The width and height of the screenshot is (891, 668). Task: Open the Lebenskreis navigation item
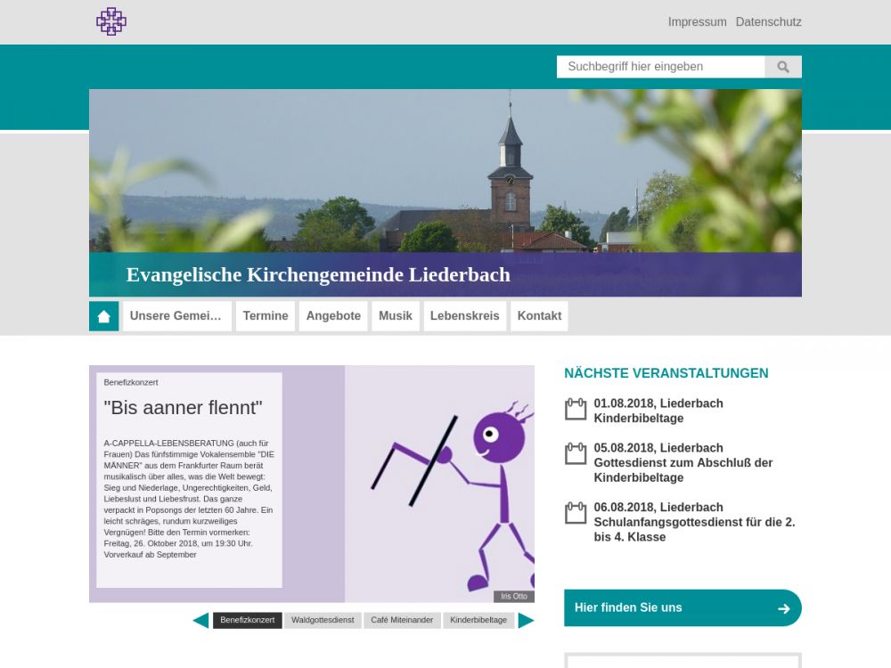464,316
